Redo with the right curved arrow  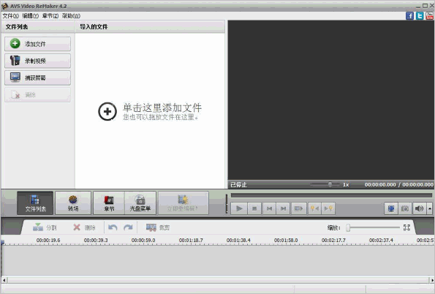coord(128,227)
